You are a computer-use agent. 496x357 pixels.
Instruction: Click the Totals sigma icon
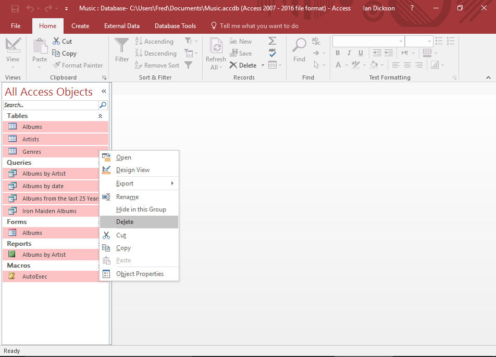(x=272, y=41)
